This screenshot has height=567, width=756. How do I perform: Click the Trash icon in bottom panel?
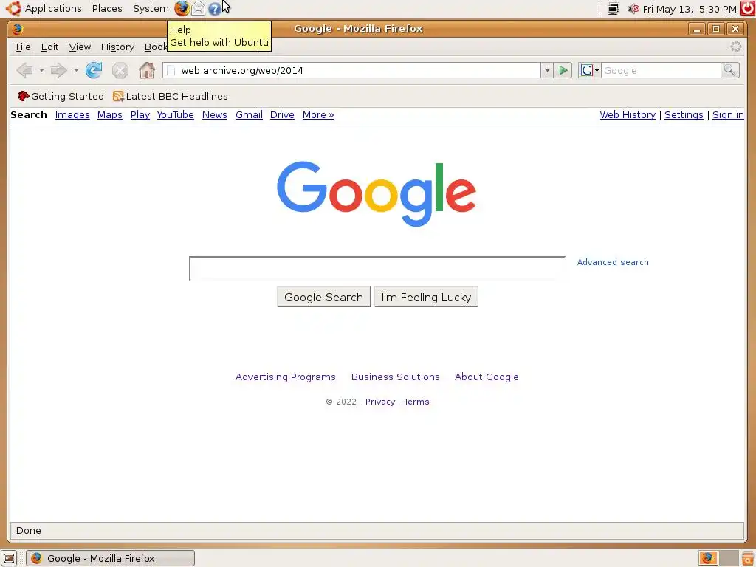[749, 558]
